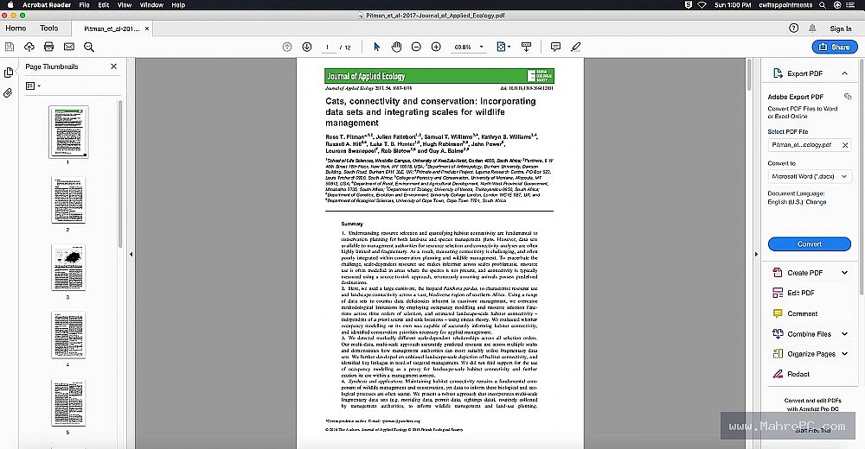Open notifications bell icon
865x449 pixels.
click(x=812, y=28)
